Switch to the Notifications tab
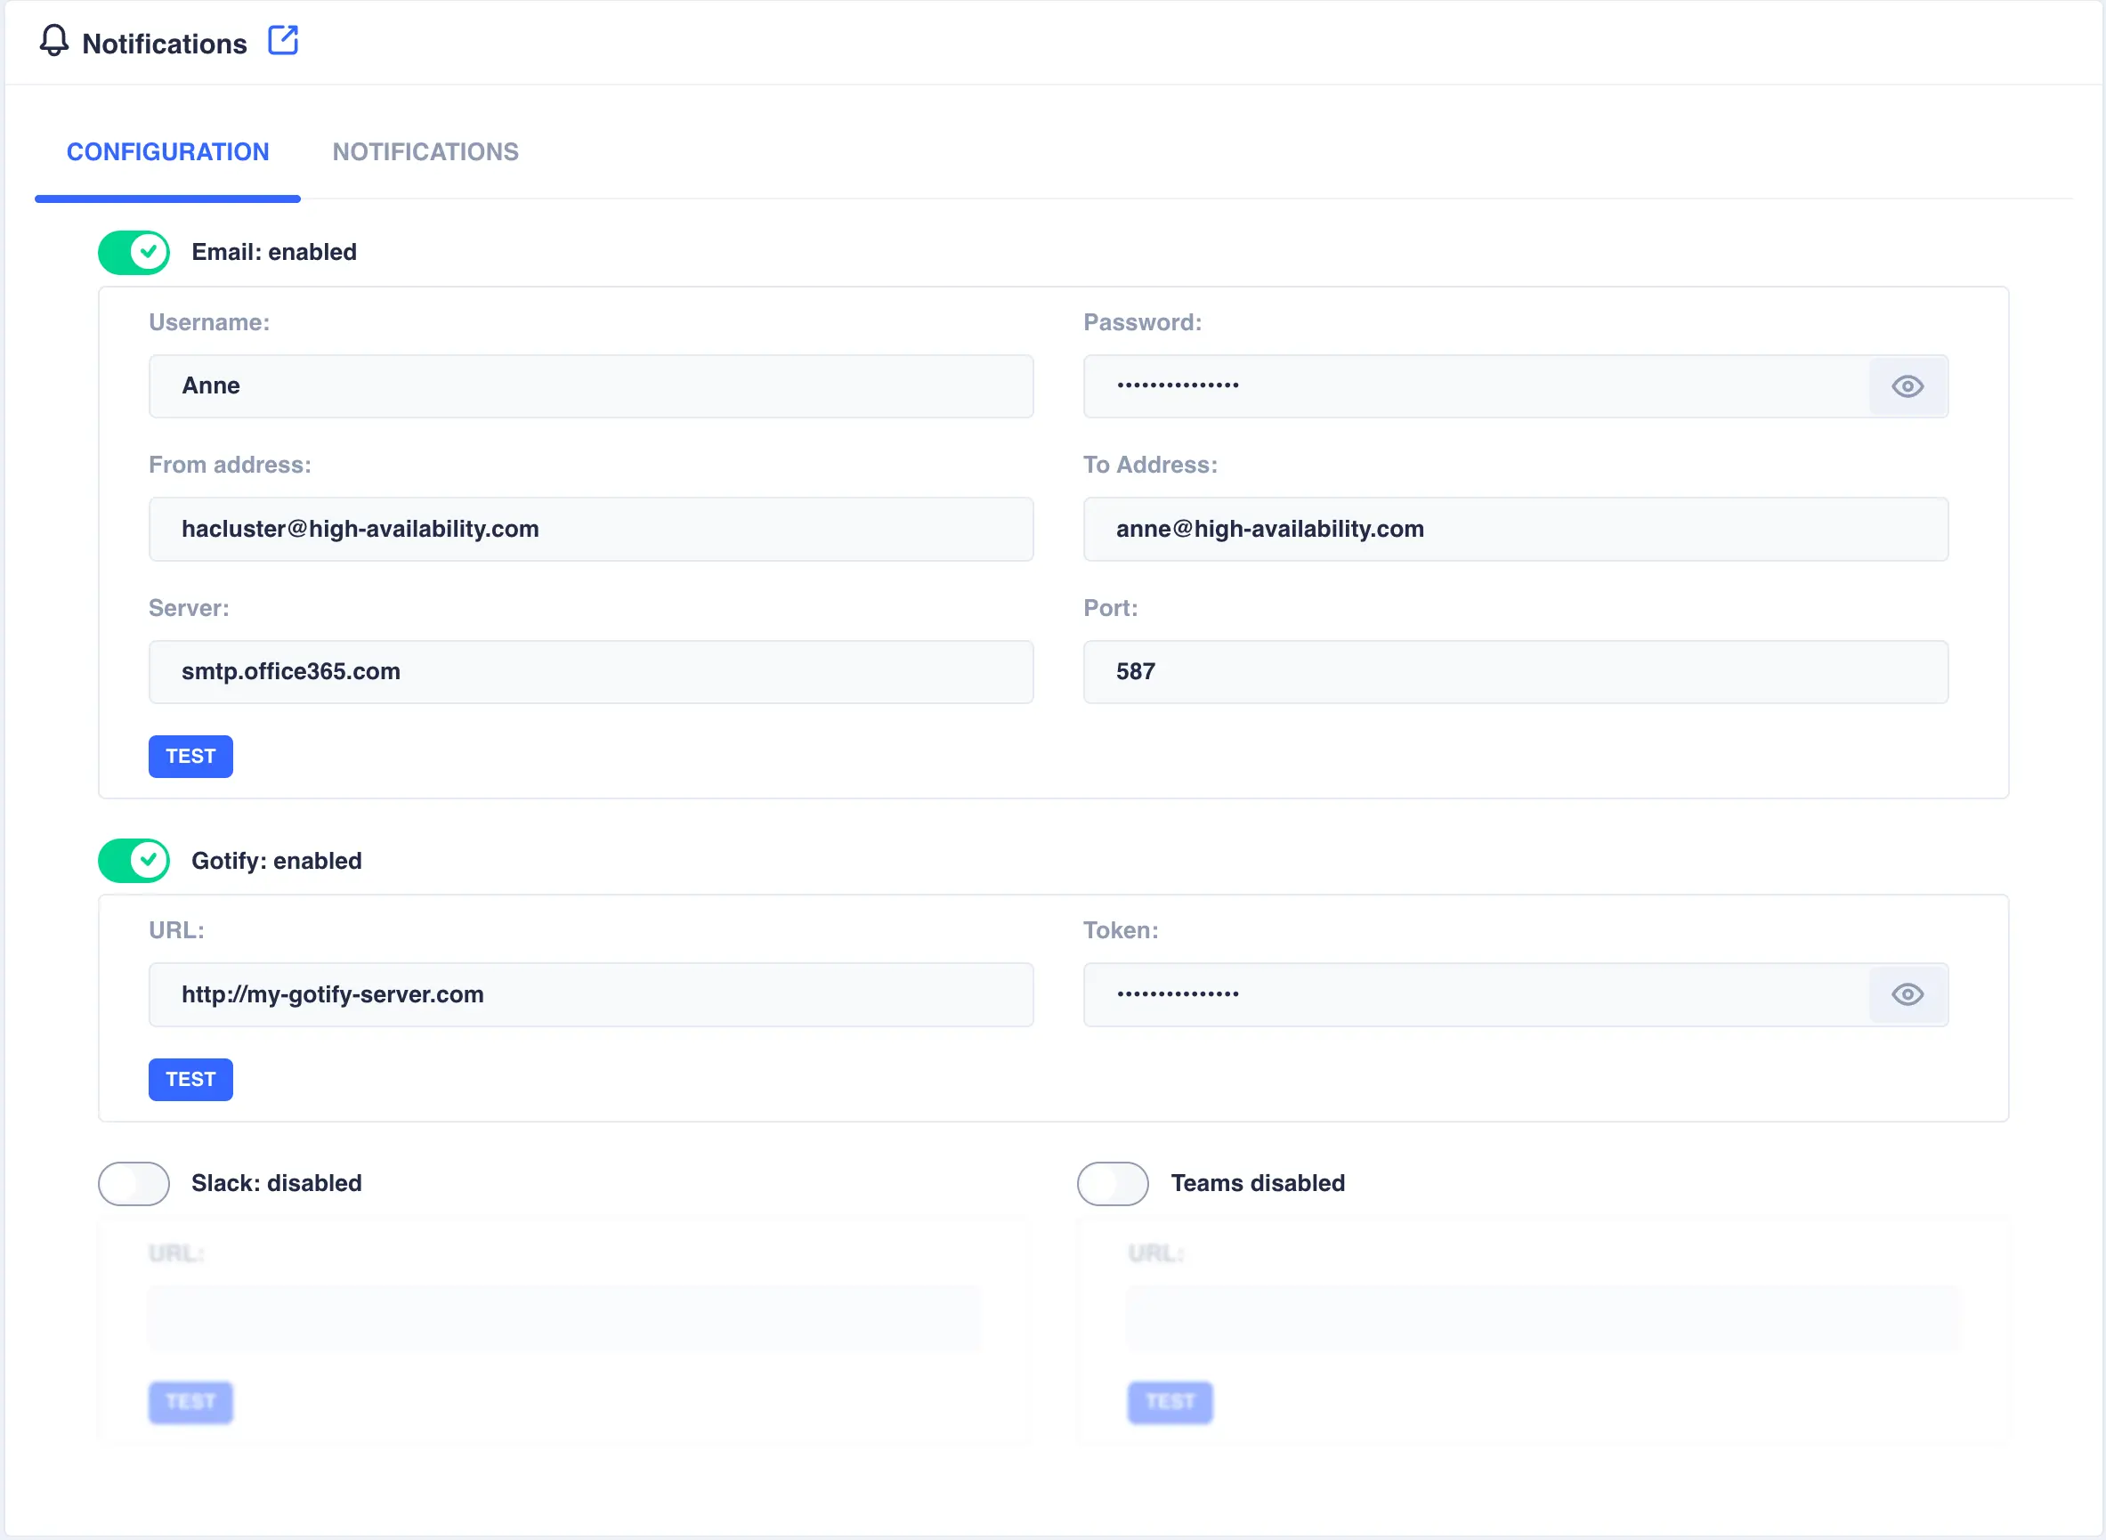This screenshot has height=1540, width=2106. click(425, 151)
